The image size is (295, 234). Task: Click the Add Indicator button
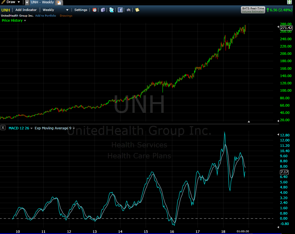pos(26,10)
